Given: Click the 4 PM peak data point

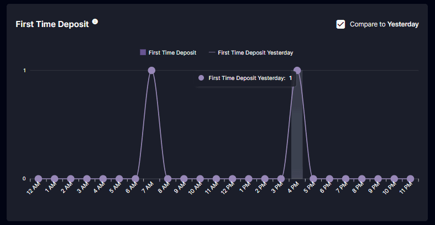Looking at the screenshot, I should (x=297, y=71).
